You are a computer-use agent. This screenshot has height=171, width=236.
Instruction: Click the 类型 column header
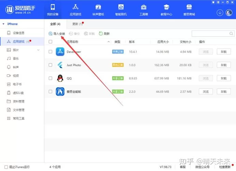117,42
